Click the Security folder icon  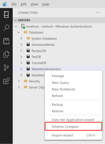tap(25, 81)
